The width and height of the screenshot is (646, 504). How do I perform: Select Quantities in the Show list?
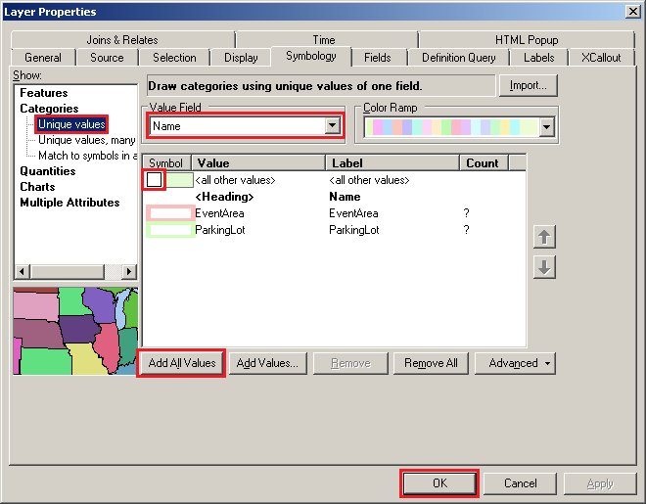[48, 171]
